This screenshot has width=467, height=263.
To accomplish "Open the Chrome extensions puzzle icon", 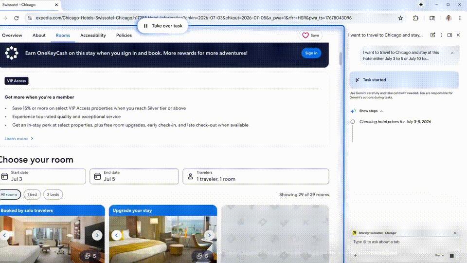I will tap(416, 18).
